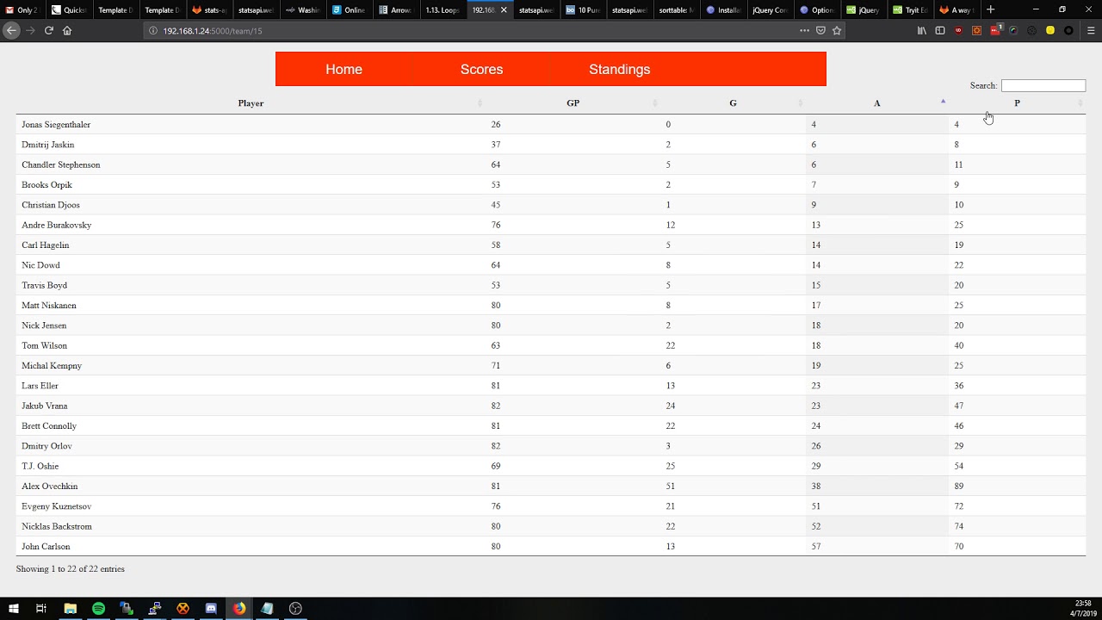Select player name Jonas Siegenthaler
The width and height of the screenshot is (1102, 620).
coord(56,125)
